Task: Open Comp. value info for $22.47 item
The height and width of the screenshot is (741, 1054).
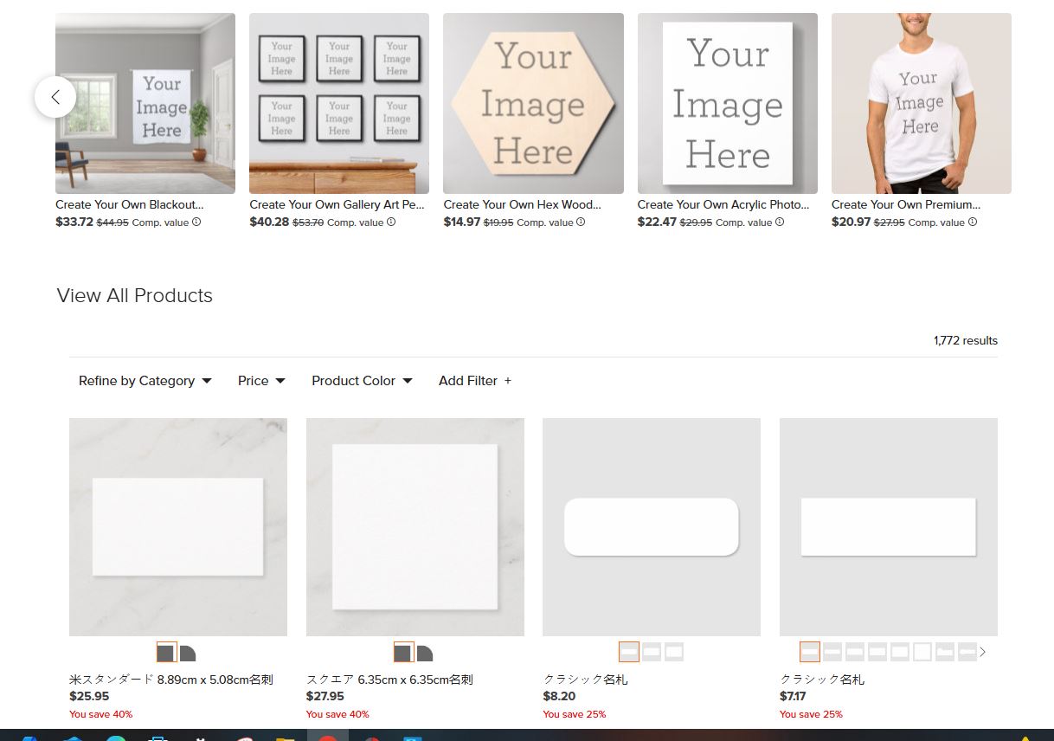Action: click(780, 222)
